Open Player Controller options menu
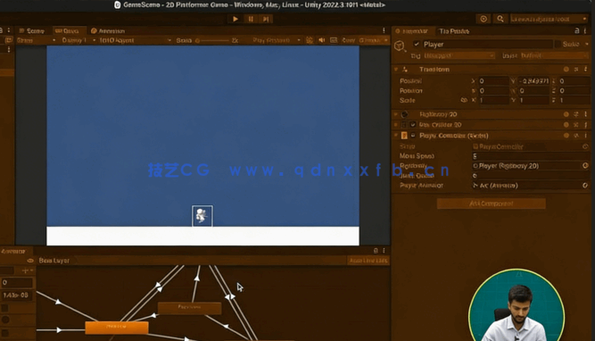 [x=585, y=136]
